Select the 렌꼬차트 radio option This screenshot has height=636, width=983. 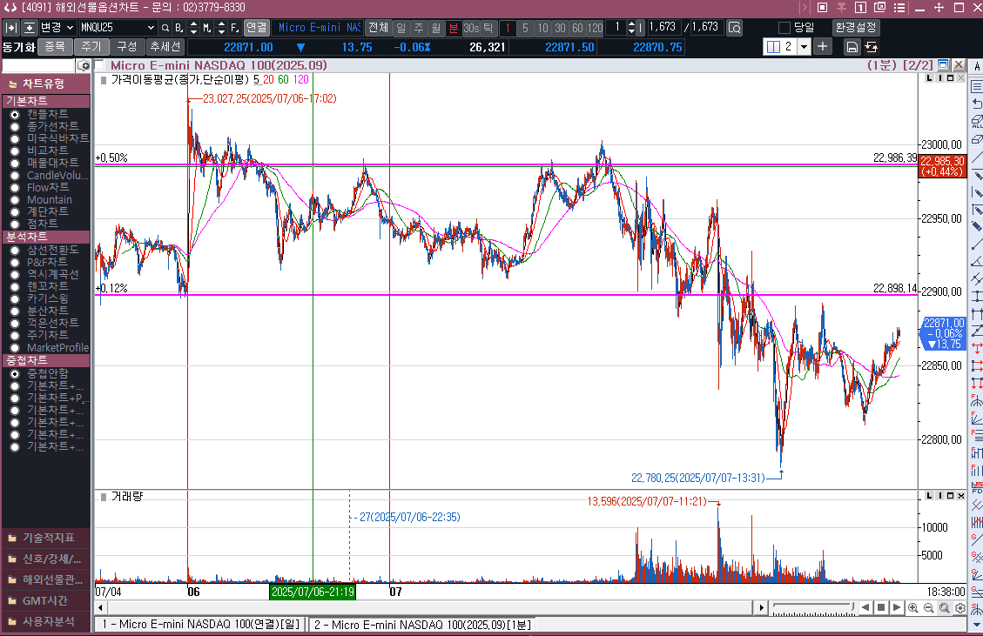[x=15, y=286]
